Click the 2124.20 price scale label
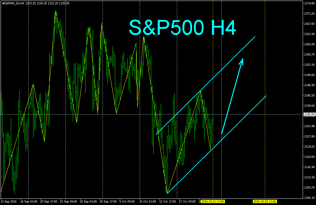This screenshot has height=205, width=316. pos(309,146)
